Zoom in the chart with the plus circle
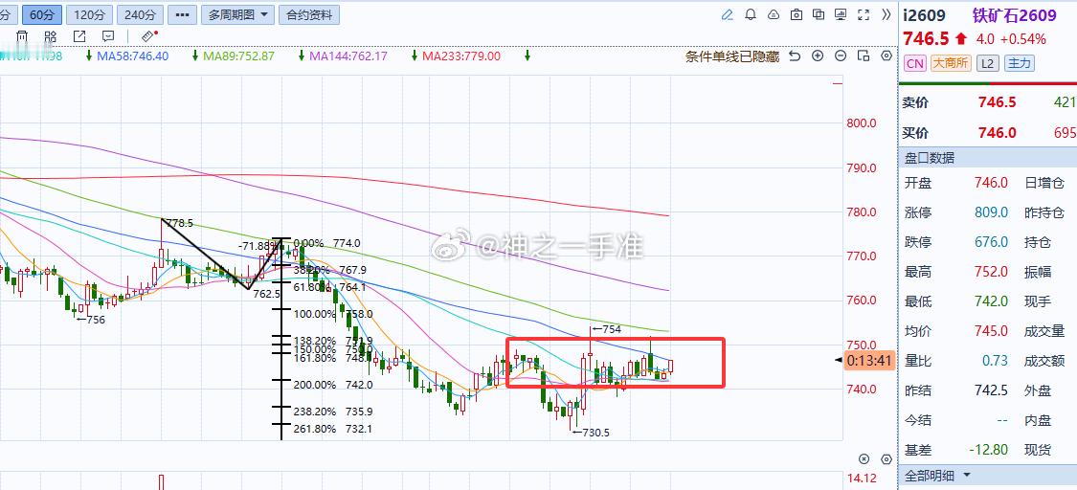 818,56
